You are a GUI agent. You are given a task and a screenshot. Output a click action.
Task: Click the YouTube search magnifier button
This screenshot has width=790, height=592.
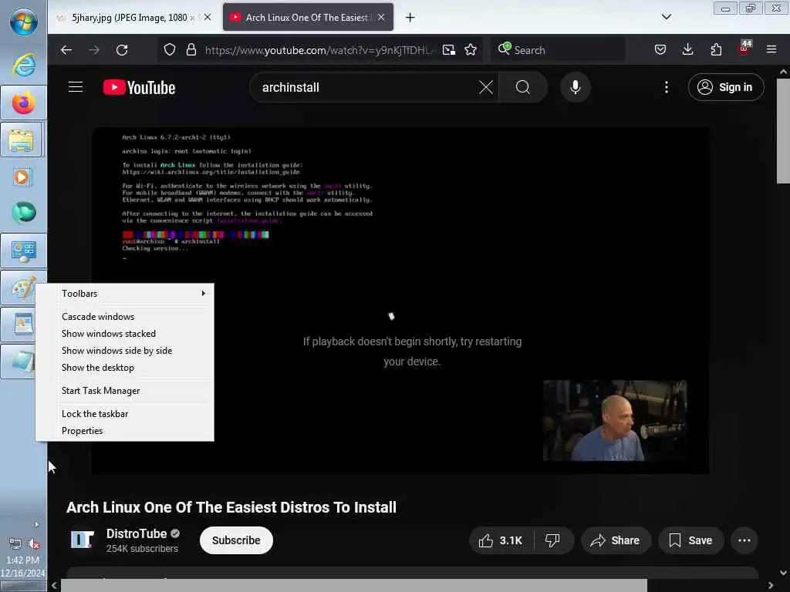pyautogui.click(x=523, y=88)
